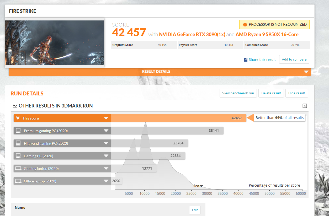Click the This score 42457 bar
Viewport: 329px width, 216px height.
(x=179, y=118)
